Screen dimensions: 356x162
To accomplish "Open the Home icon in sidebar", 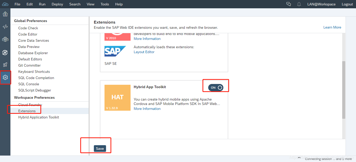I will (x=5, y=14).
